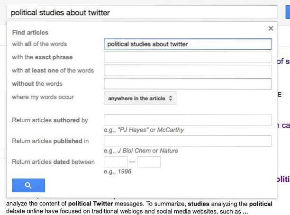Open the bold purple result link at right edge
The image size is (290, 215).
[283, 179]
